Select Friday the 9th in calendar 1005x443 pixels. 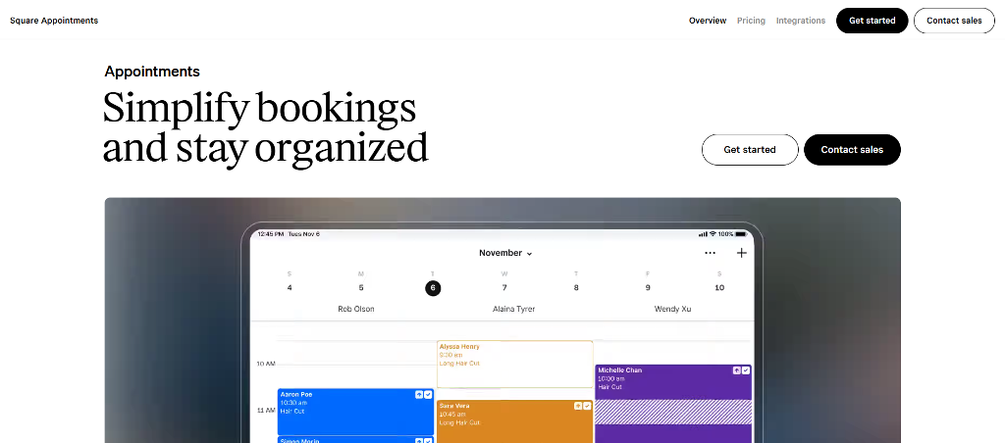pyautogui.click(x=648, y=287)
